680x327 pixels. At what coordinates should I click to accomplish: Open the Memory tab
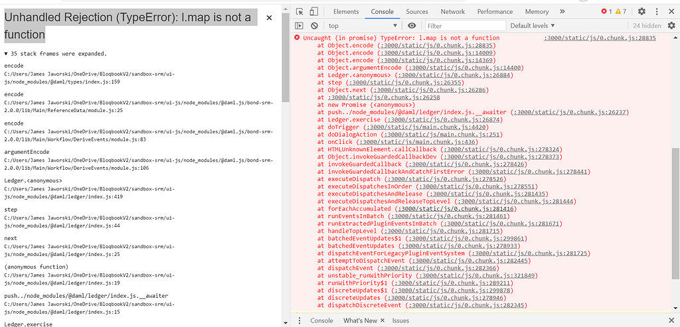click(x=537, y=12)
